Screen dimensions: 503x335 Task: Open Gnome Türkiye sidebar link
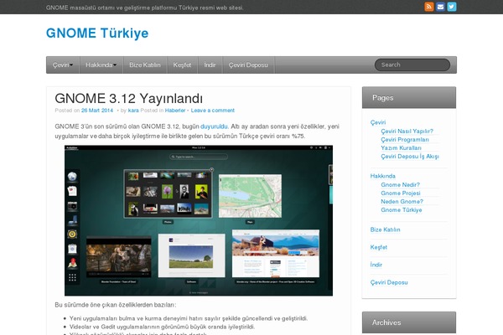coord(402,210)
